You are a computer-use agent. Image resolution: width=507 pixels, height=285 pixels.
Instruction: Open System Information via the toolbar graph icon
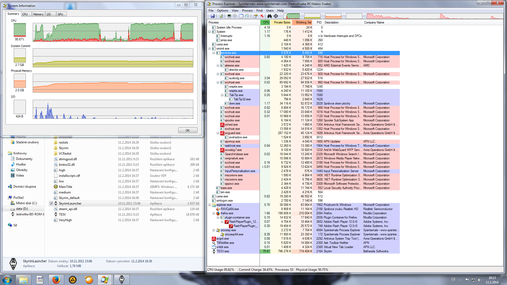pyautogui.click(x=229, y=16)
